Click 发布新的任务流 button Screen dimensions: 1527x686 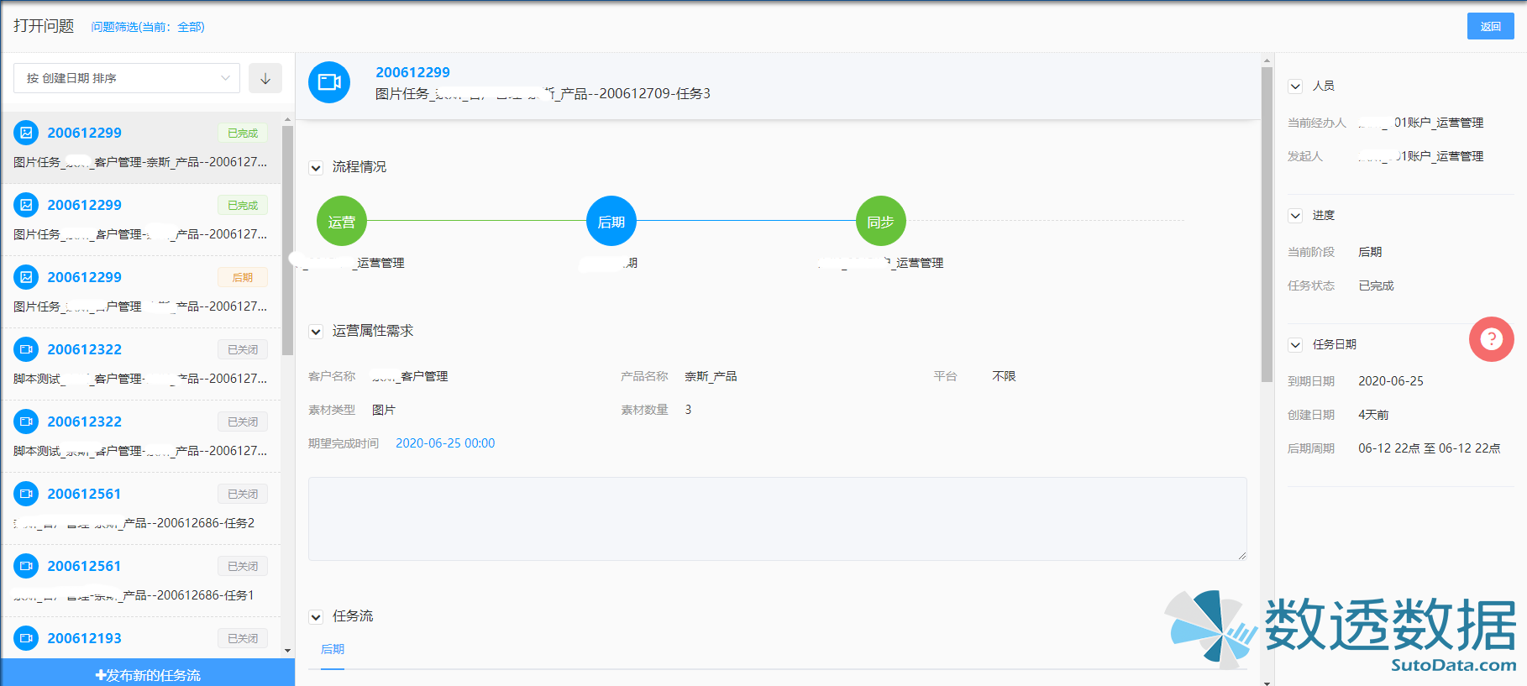click(x=148, y=675)
